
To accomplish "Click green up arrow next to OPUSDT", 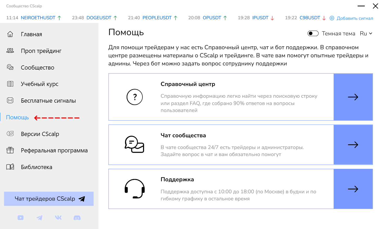I will [x=225, y=18].
